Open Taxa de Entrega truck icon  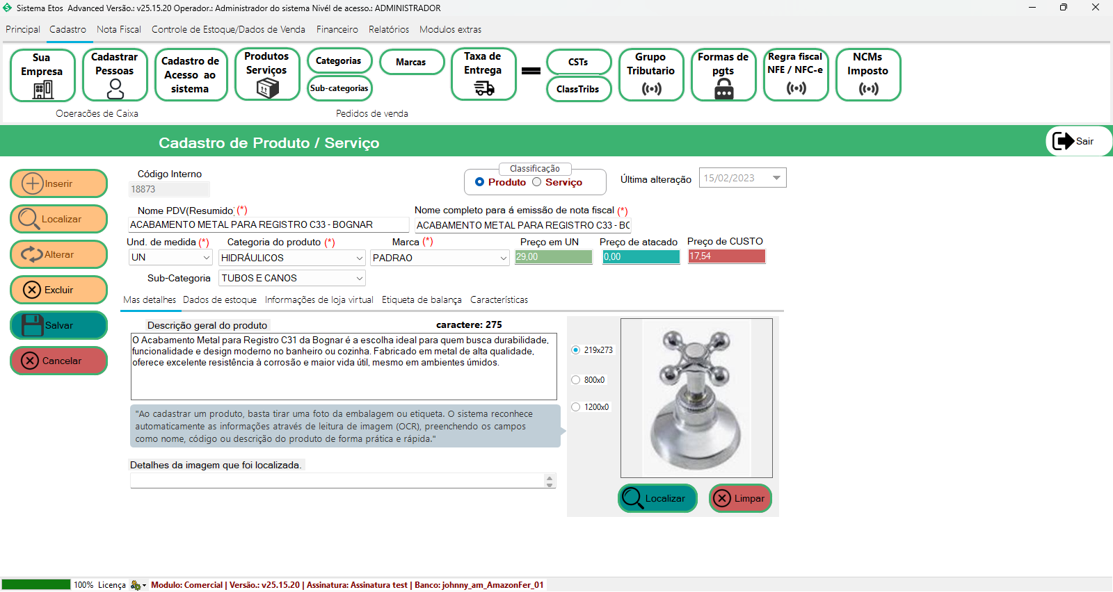point(483,88)
